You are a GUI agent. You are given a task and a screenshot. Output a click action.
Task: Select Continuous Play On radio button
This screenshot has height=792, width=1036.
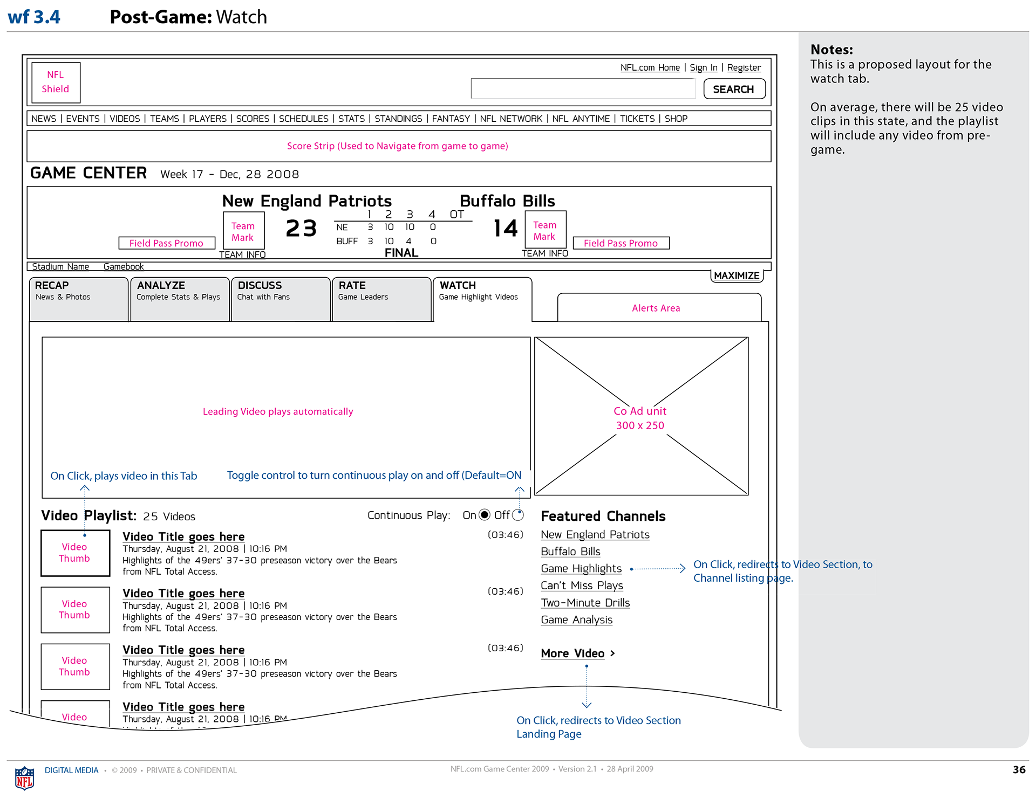coord(485,515)
